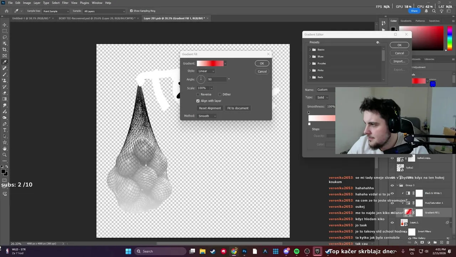Click Import in the Gradient Editor
This screenshot has width=456, height=257.
coord(399,61)
